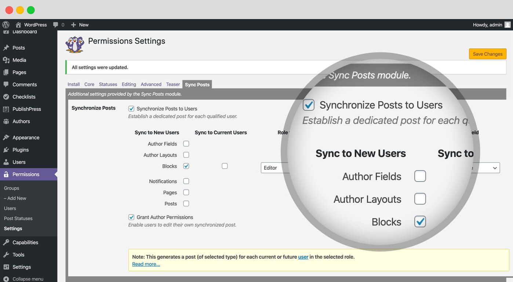Switch to the Advanced tab
513x282 pixels.
point(151,84)
